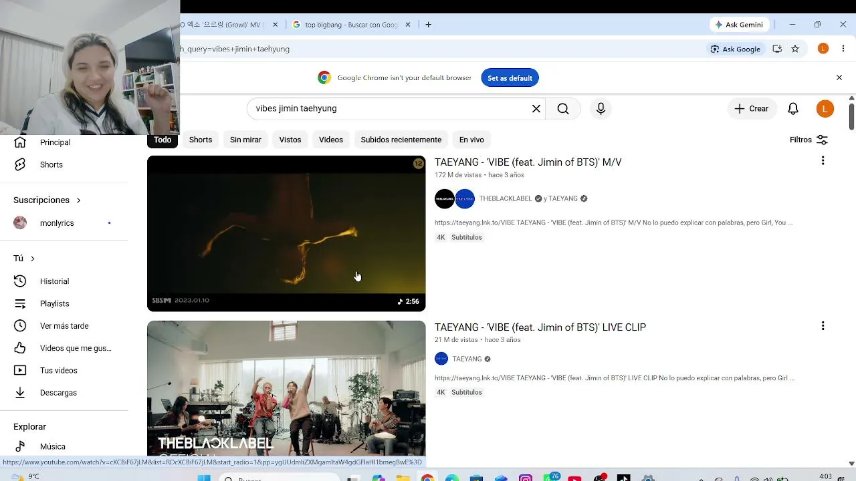This screenshot has height=481, width=856.
Task: Open the Instagram taskbar icon
Action: click(526, 477)
